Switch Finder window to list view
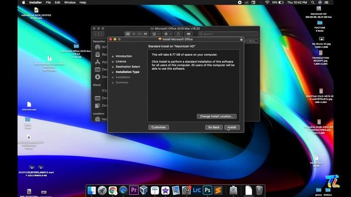The image size is (351, 197). (134, 34)
